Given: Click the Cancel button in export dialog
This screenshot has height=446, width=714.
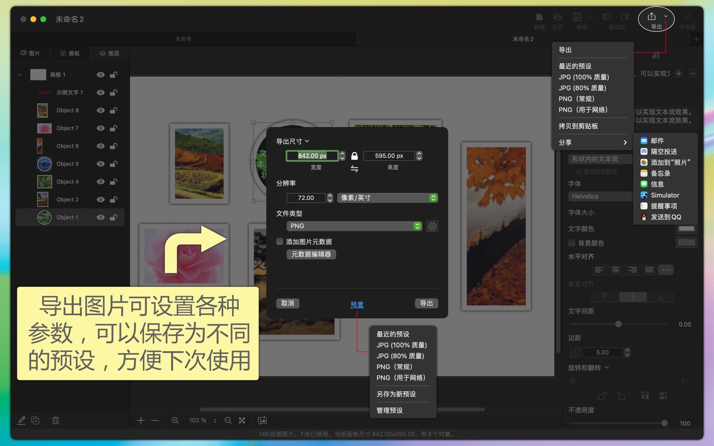Looking at the screenshot, I should click(287, 303).
